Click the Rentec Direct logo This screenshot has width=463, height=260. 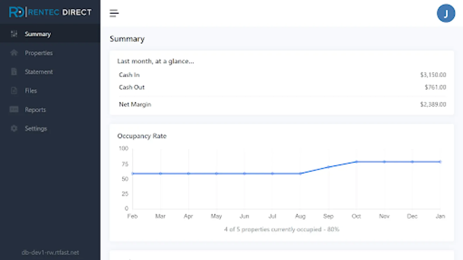[50, 12]
